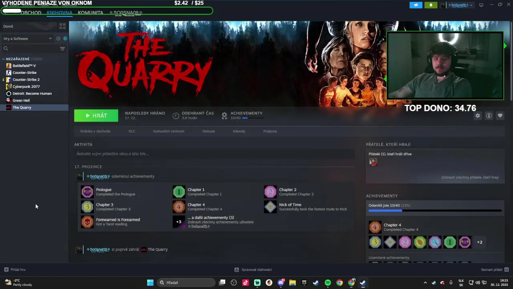Click the page vertical scrollbar

pos(511,60)
